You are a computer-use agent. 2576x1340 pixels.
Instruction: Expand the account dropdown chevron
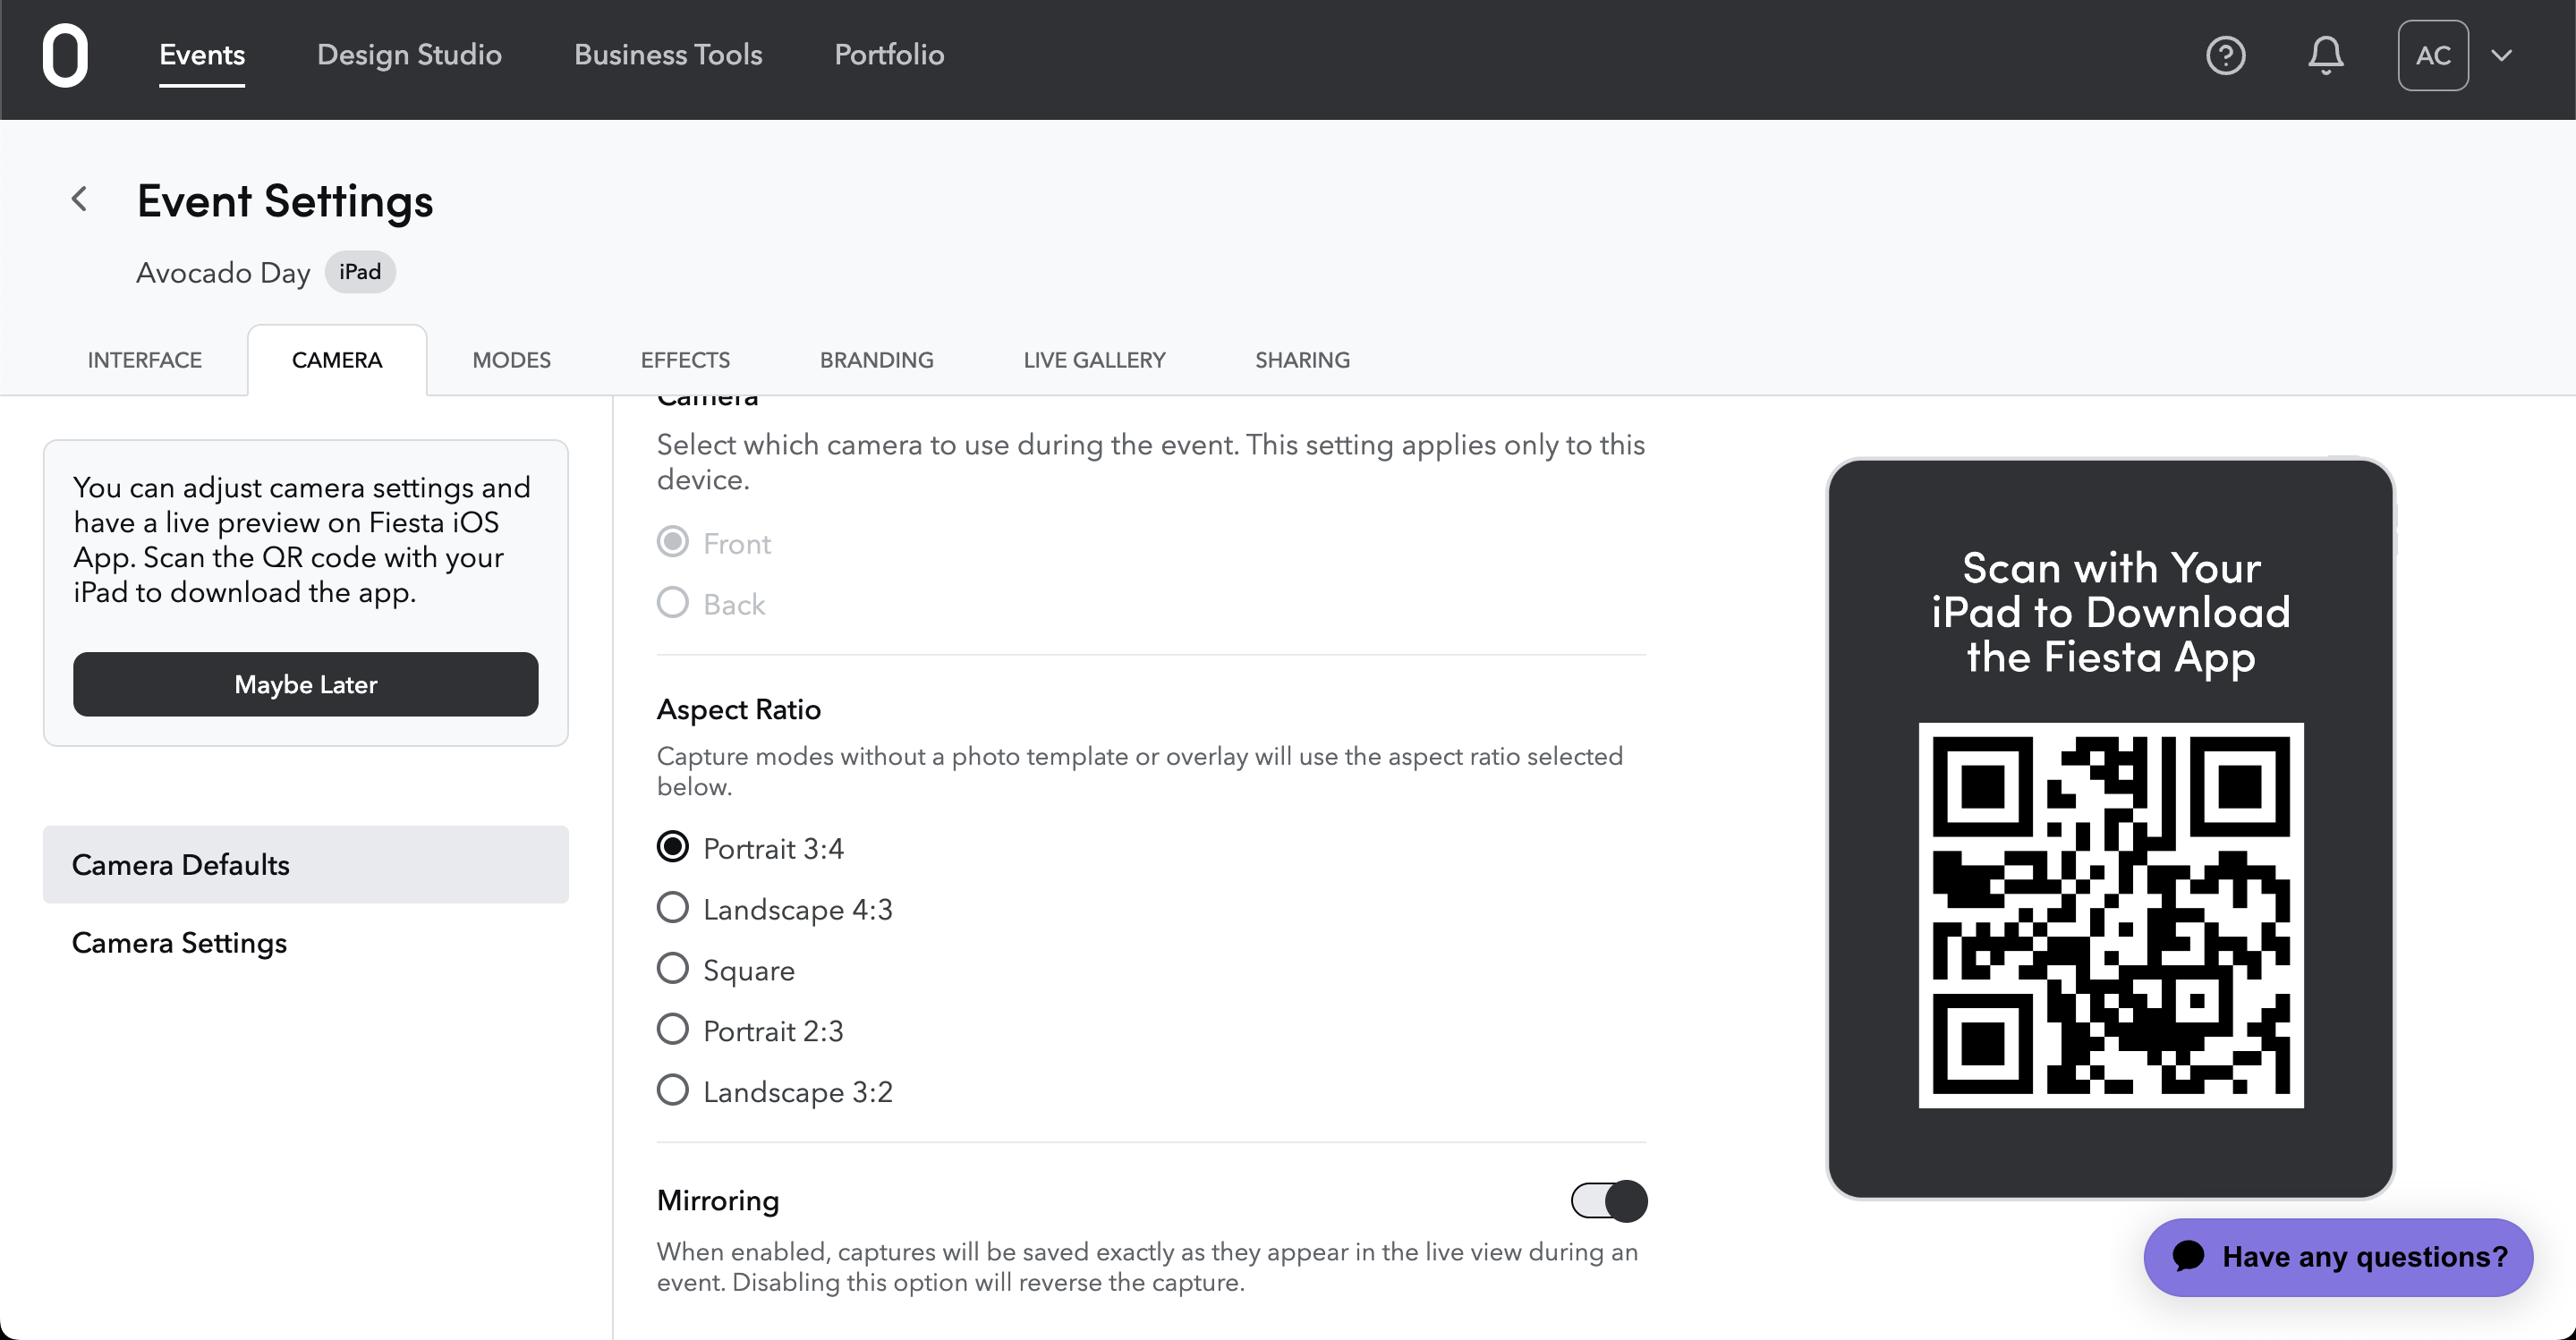(2502, 56)
